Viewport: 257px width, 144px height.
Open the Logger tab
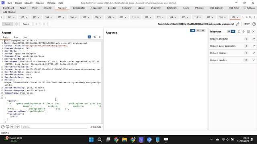click(x=141, y=8)
